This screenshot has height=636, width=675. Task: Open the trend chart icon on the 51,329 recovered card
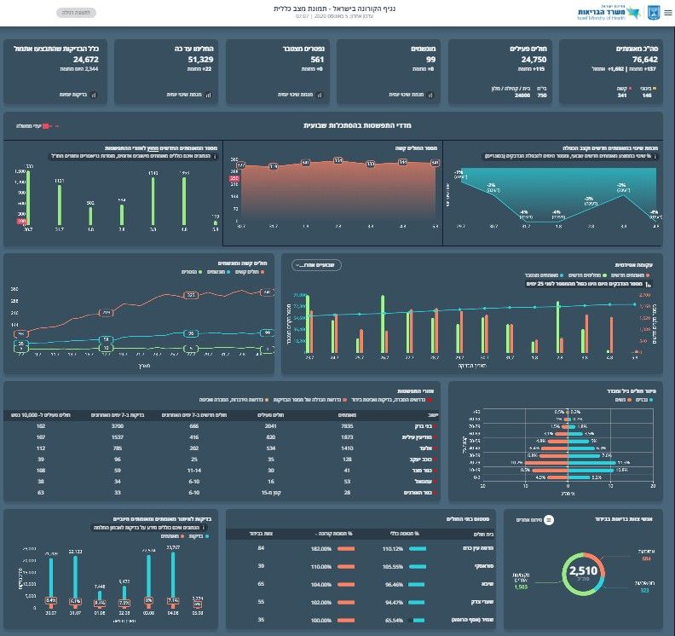(x=208, y=95)
